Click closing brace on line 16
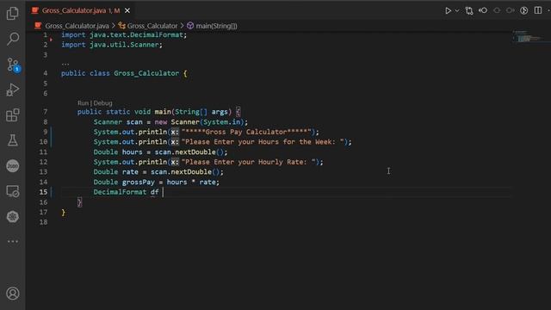This screenshot has height=310, width=551. coord(79,202)
